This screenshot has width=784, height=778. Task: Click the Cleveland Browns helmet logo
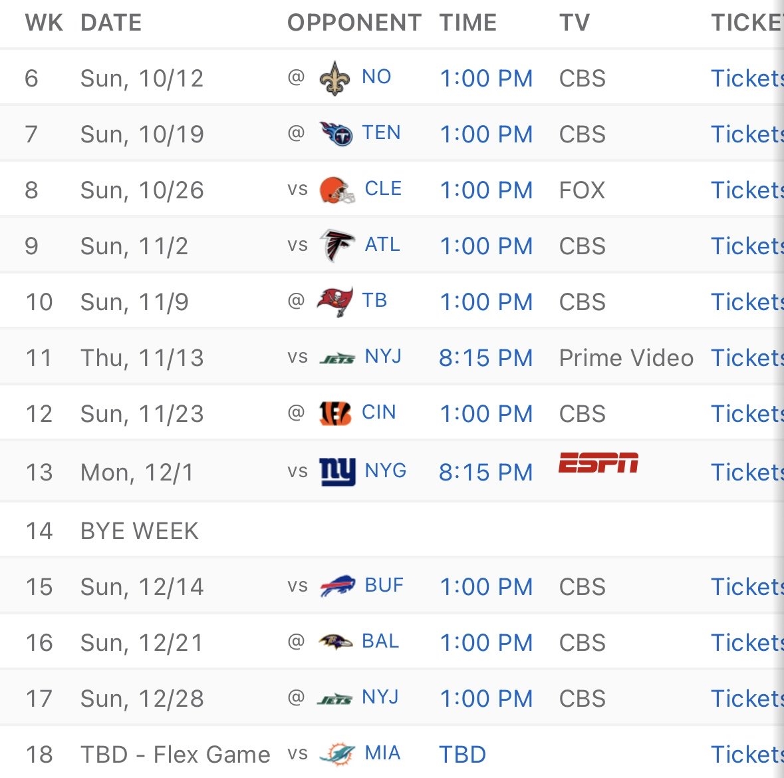336,190
